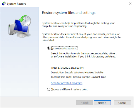Close the System Restore dialog window
Viewport: 134px width, 108px height.
coord(130,4)
